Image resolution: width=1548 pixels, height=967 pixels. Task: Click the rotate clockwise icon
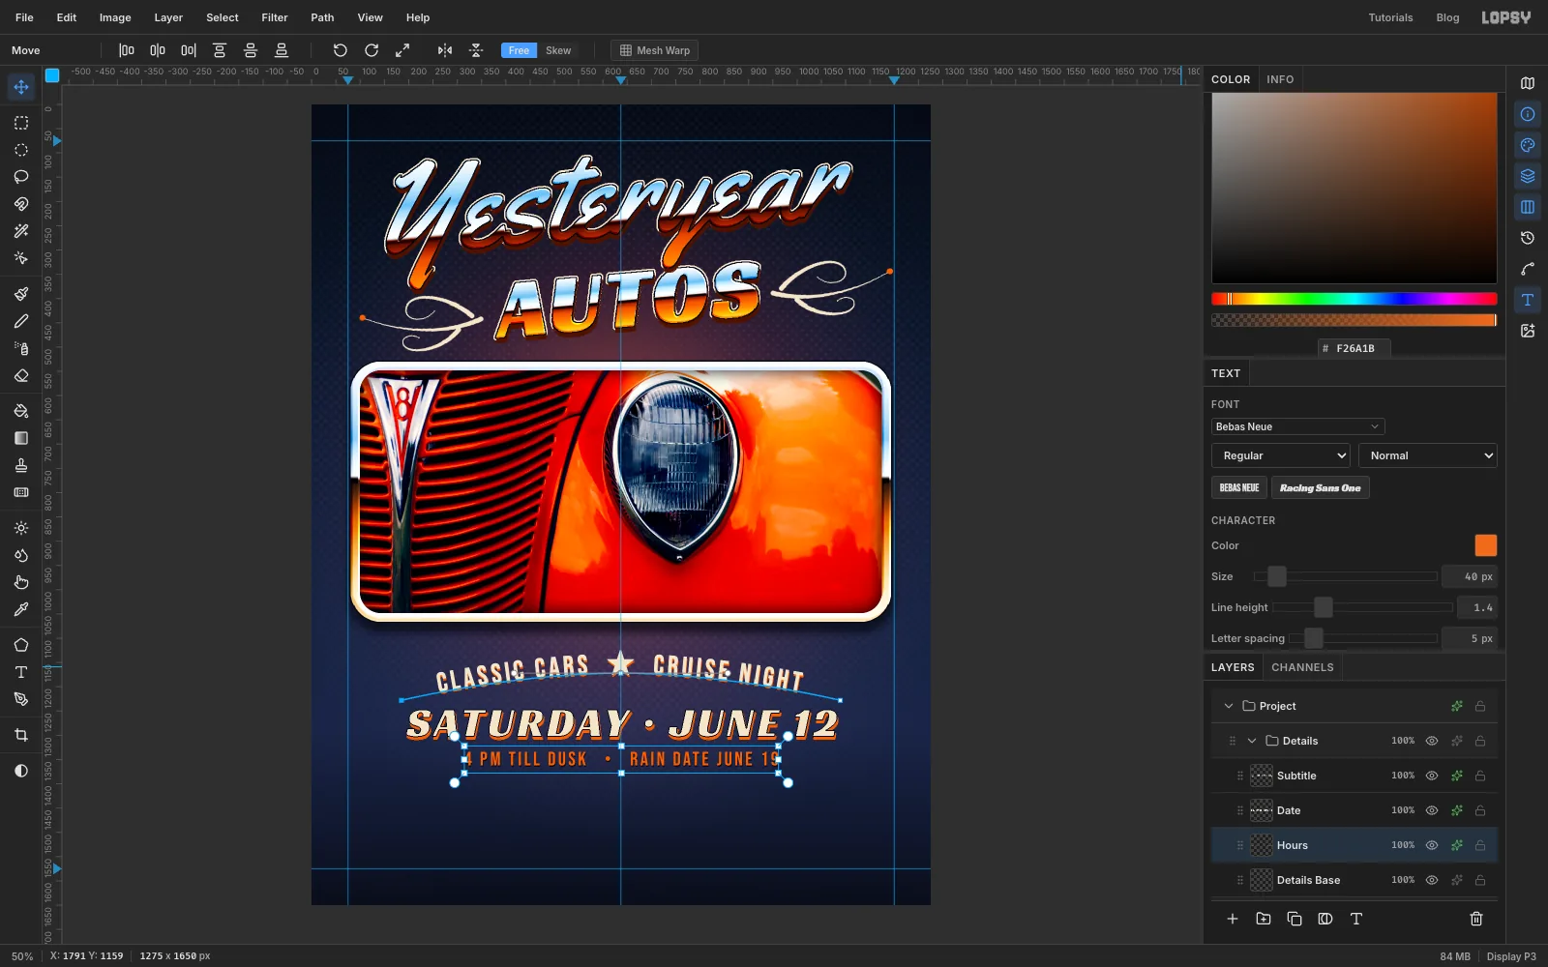372,50
